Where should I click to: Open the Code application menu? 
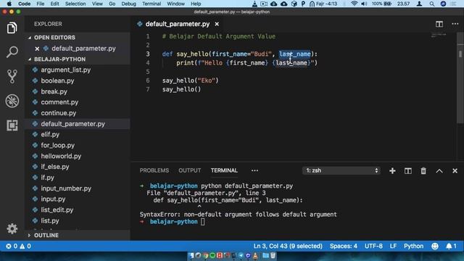click(x=24, y=4)
